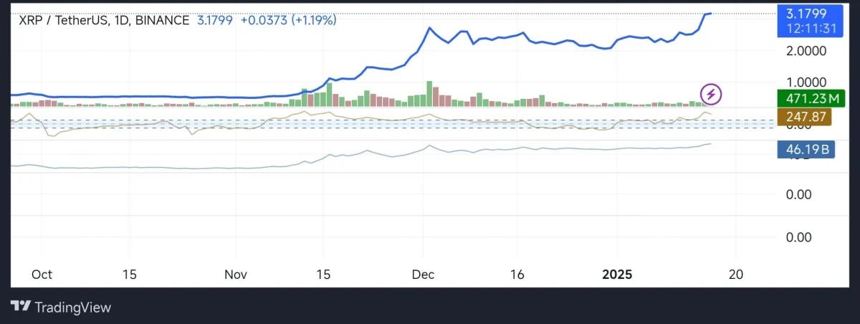The height and width of the screenshot is (324, 860).
Task: Click the 1.0000 price scale level
Action: tap(806, 82)
